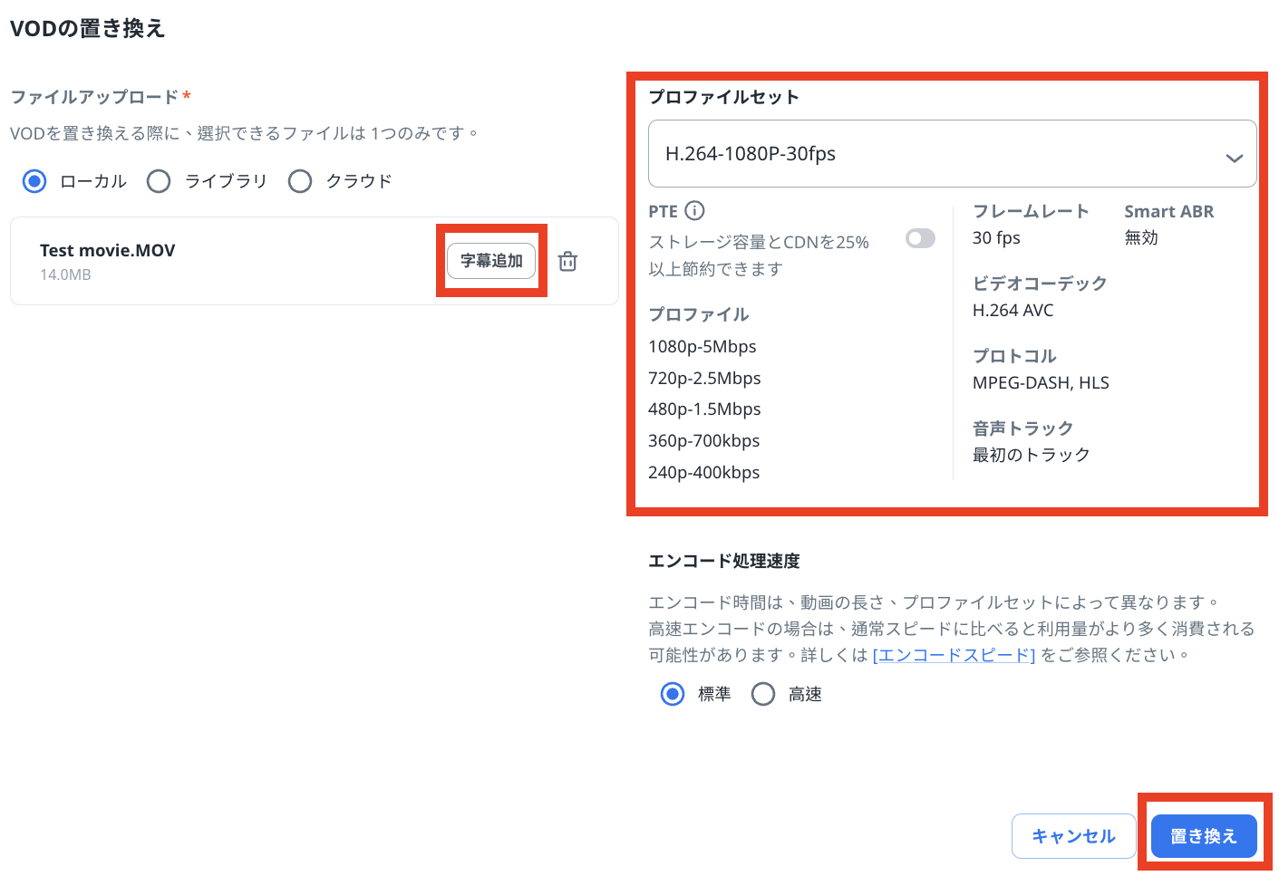
Task: Click the PTE info icon
Action: point(694,211)
